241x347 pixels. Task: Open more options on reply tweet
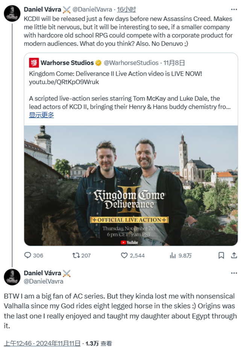[x=234, y=273]
